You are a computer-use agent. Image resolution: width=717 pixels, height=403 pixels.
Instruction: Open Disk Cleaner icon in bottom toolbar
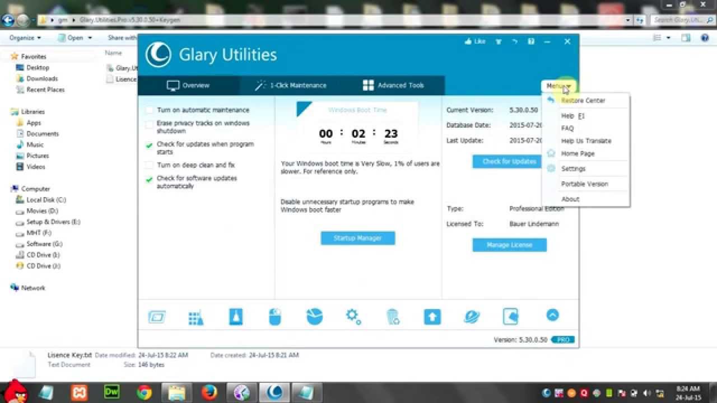[157, 317]
